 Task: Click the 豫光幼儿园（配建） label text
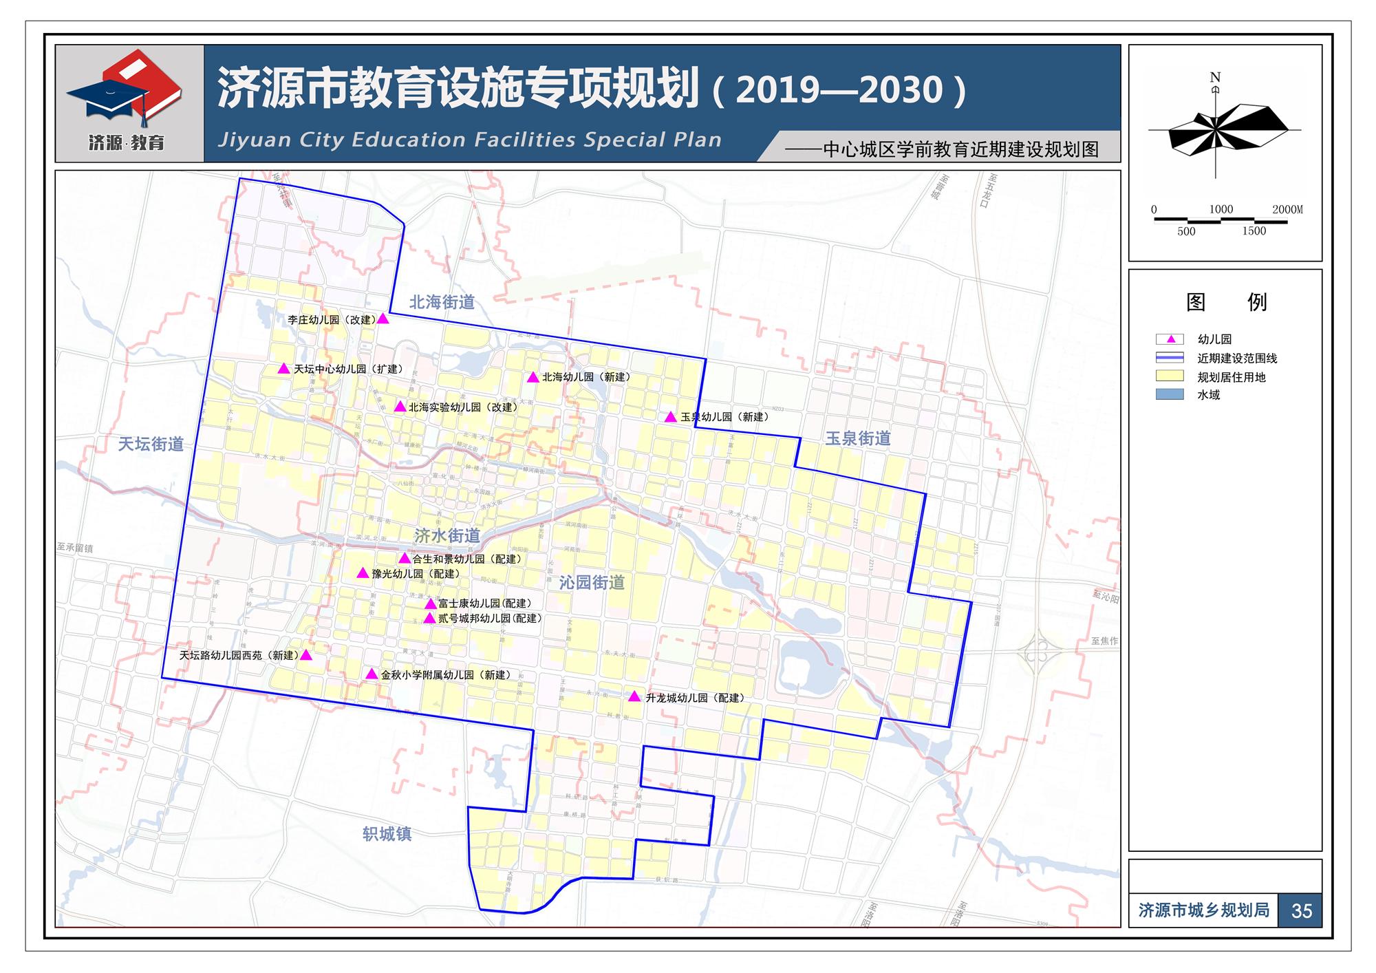(416, 574)
